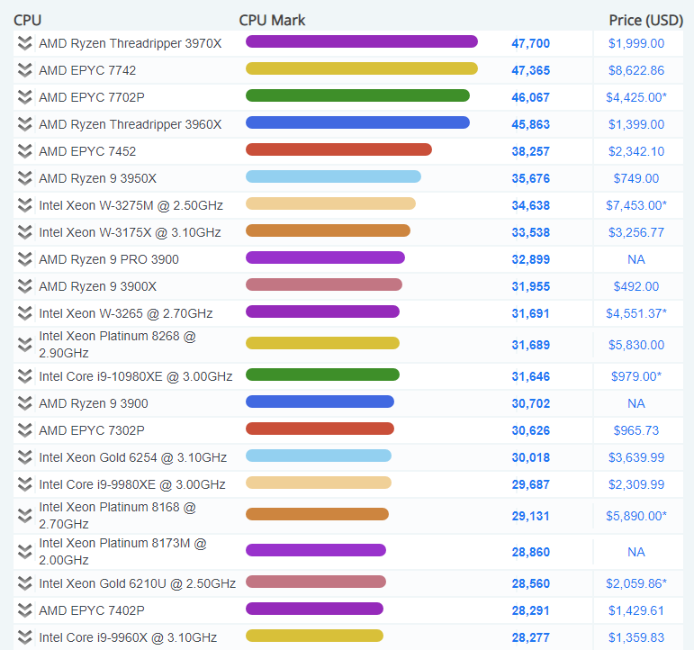Expand the Xeon Gold 6210U row chevron
Screen dimensions: 694x650
coord(25,583)
